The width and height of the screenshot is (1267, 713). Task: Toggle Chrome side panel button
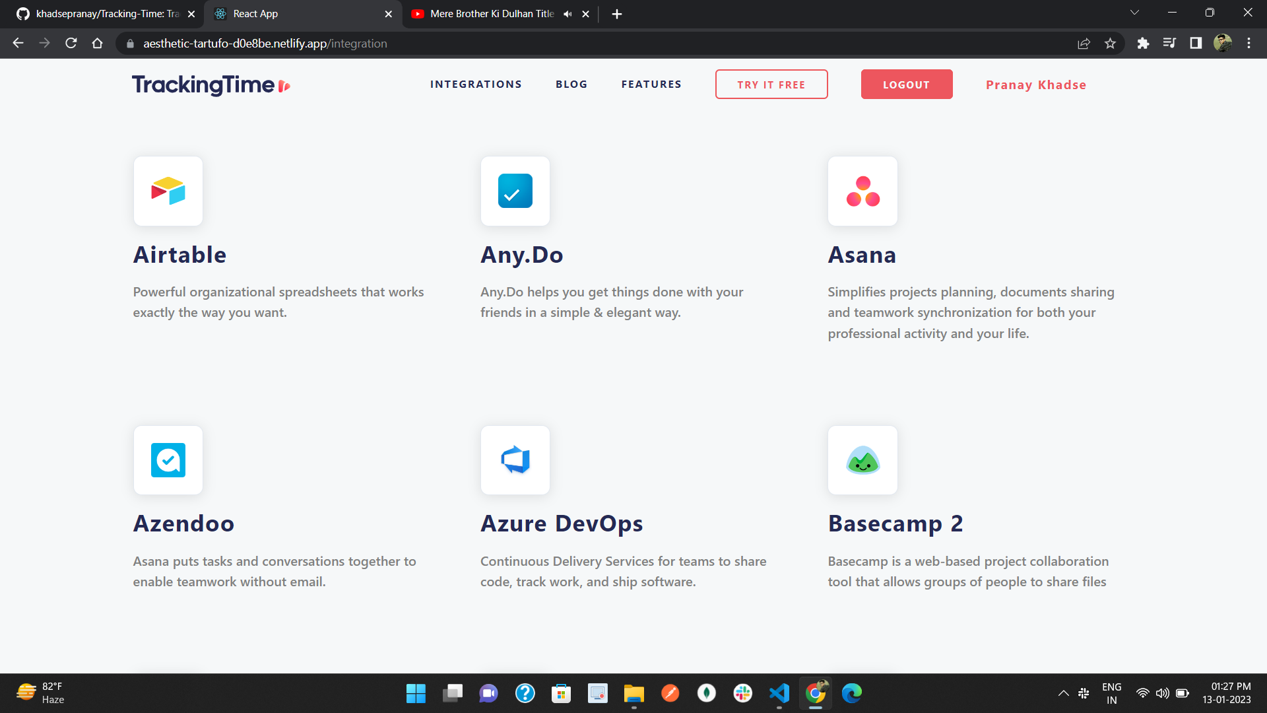[x=1196, y=44]
